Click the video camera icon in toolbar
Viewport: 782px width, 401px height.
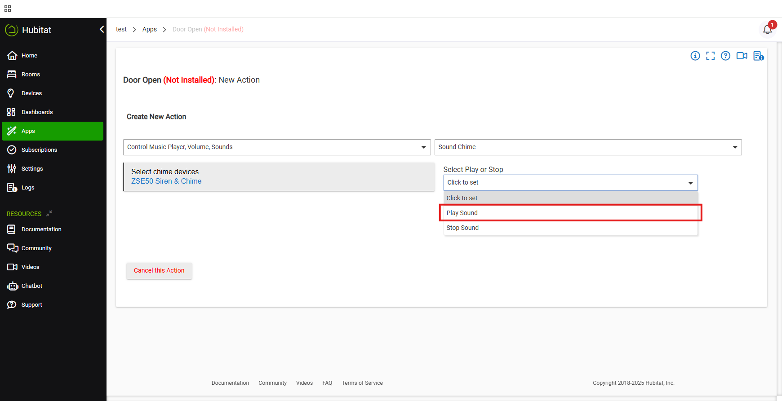click(742, 56)
